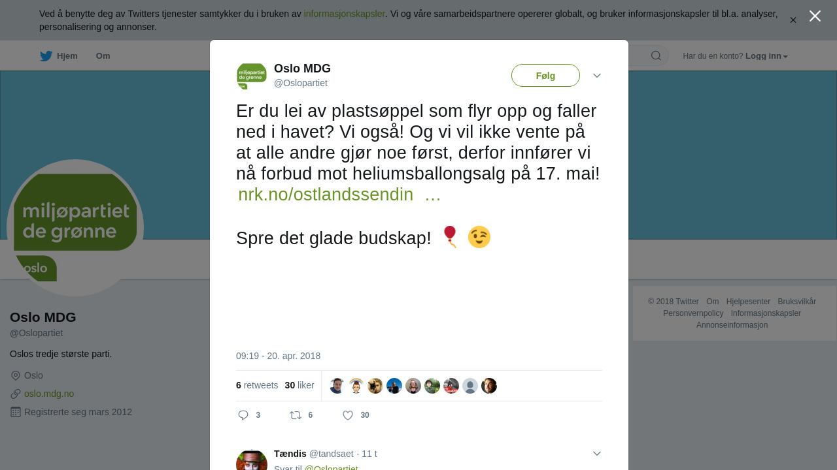Open Personvernpolicy footer link
The height and width of the screenshot is (470, 837).
(x=693, y=313)
